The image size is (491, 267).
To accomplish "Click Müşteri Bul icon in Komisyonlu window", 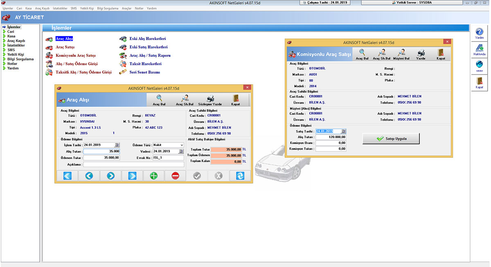I will [x=401, y=54].
